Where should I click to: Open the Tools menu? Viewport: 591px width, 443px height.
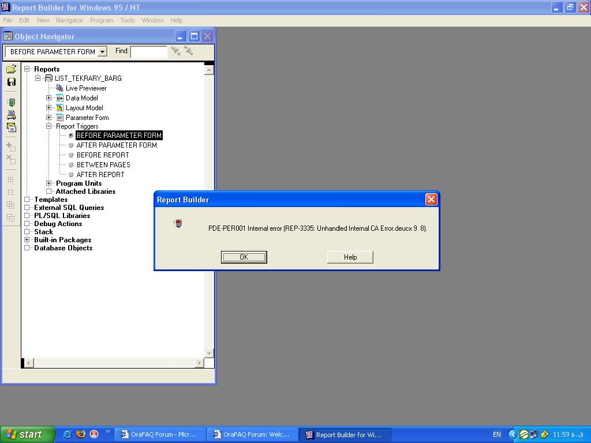tap(128, 20)
